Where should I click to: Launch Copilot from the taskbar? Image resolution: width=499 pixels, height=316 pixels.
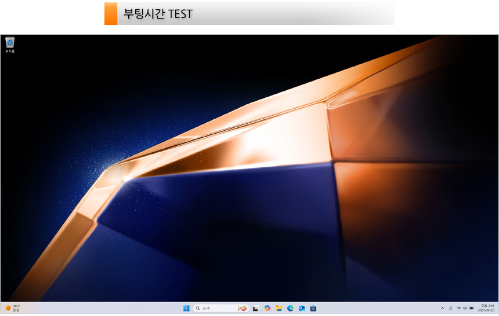[267, 308]
